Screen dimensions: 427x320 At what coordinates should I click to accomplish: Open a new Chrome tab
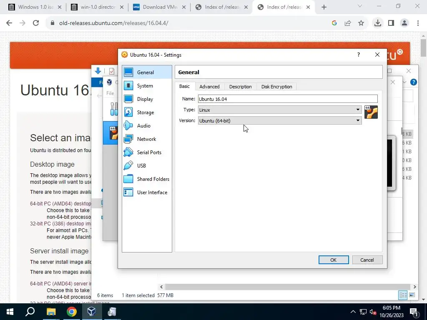324,7
